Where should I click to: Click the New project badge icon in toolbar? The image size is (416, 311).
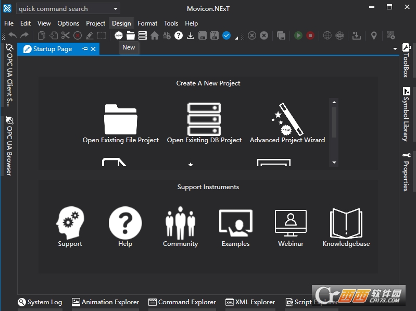[x=119, y=35]
